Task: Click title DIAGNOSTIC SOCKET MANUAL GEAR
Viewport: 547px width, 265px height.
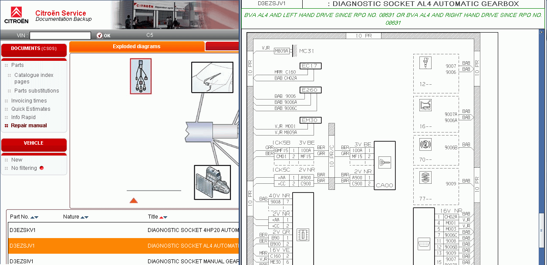Action: 193,262
